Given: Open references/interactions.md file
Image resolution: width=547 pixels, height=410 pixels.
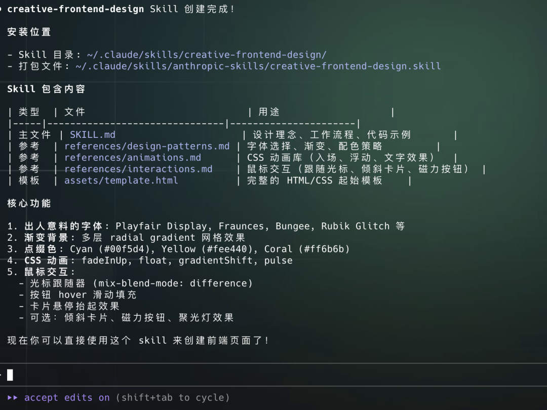Looking at the screenshot, I should pos(138,169).
